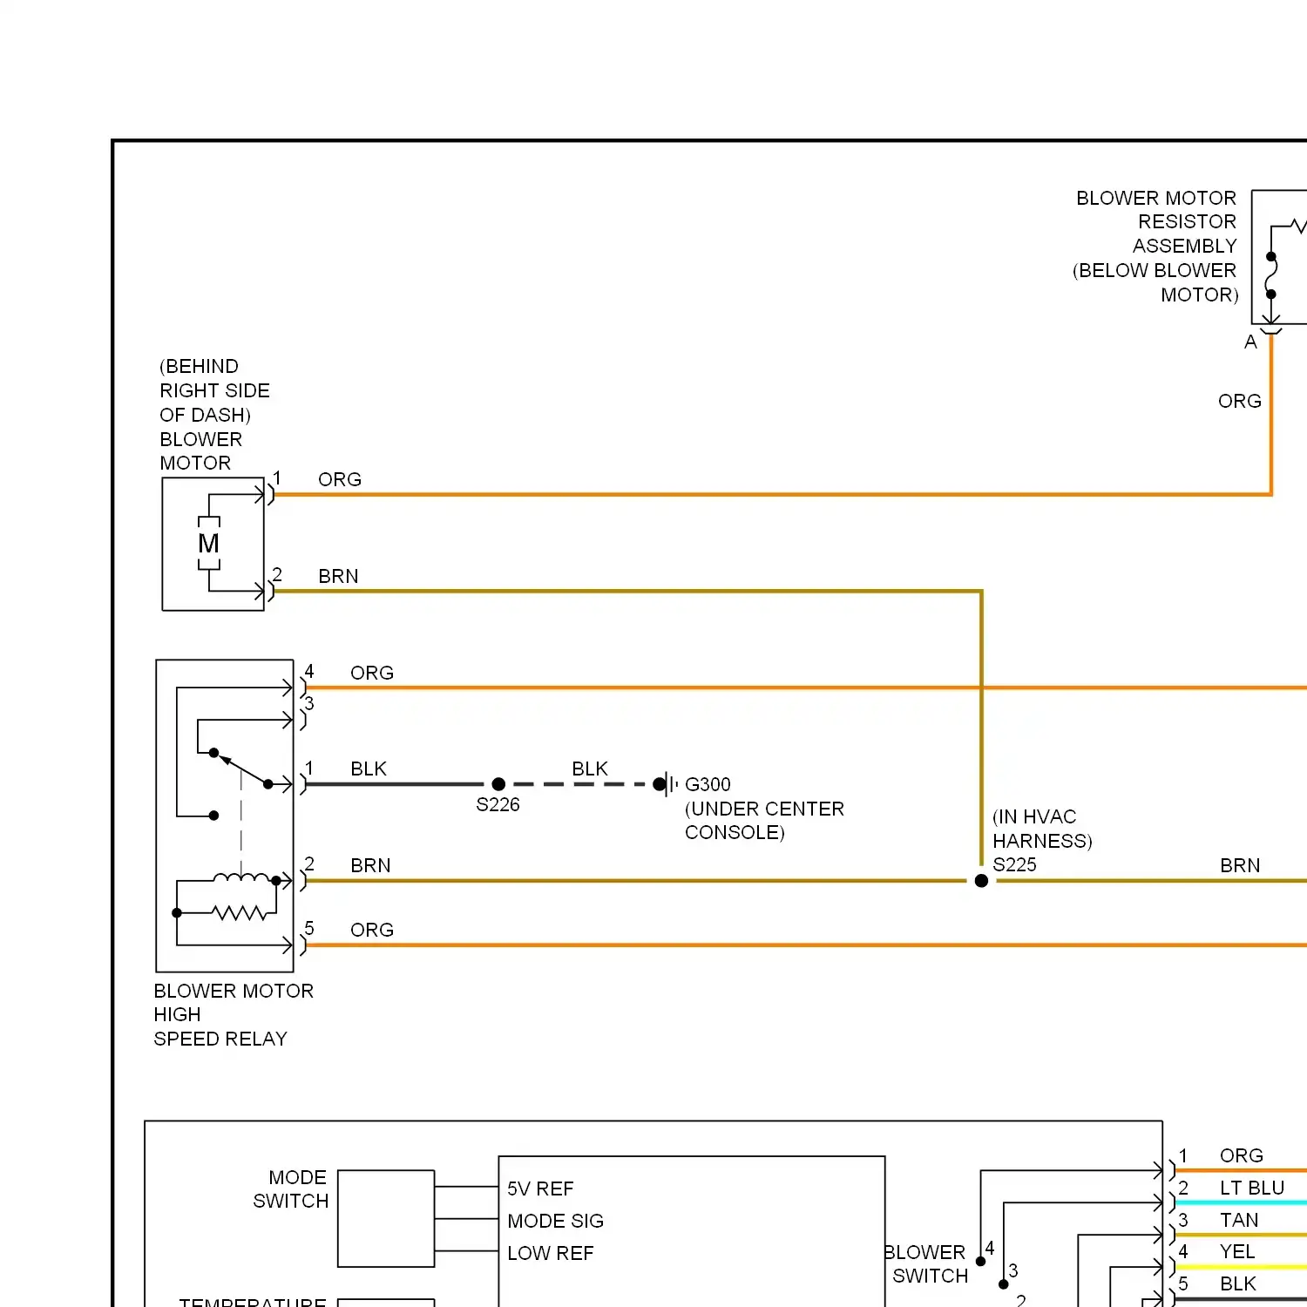1307x1307 pixels.
Task: Select the Under Center Console note
Action: click(x=764, y=821)
